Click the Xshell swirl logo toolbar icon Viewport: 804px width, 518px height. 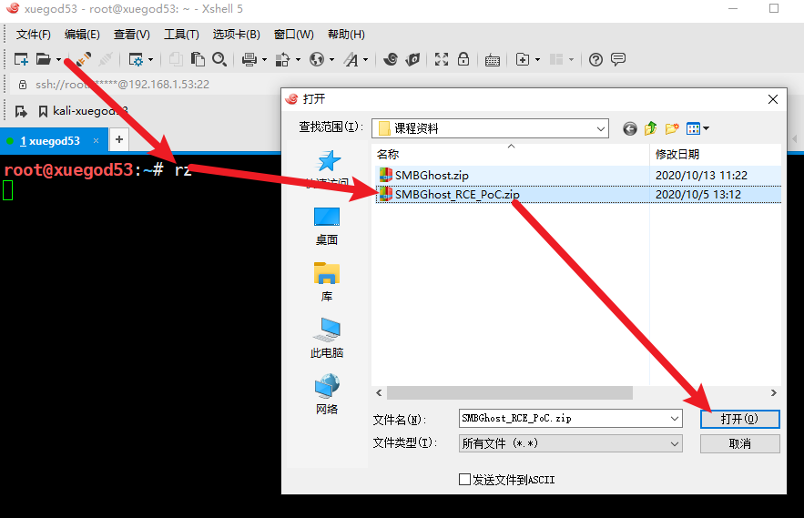coord(391,59)
